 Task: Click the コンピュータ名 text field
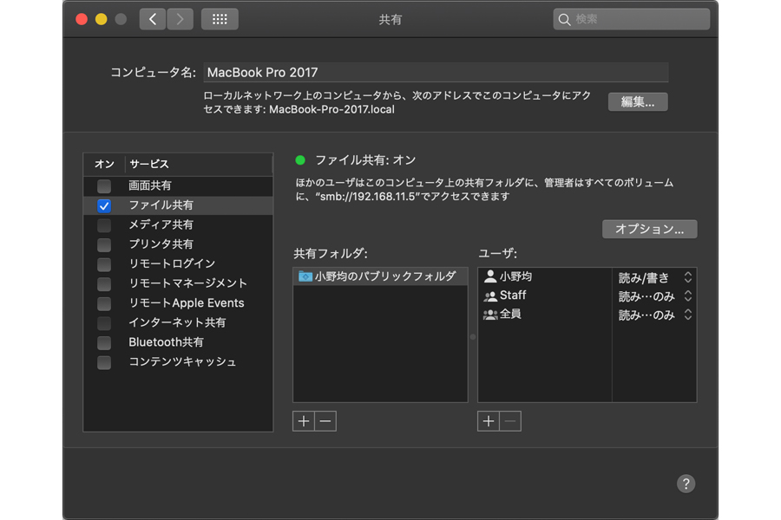click(434, 73)
